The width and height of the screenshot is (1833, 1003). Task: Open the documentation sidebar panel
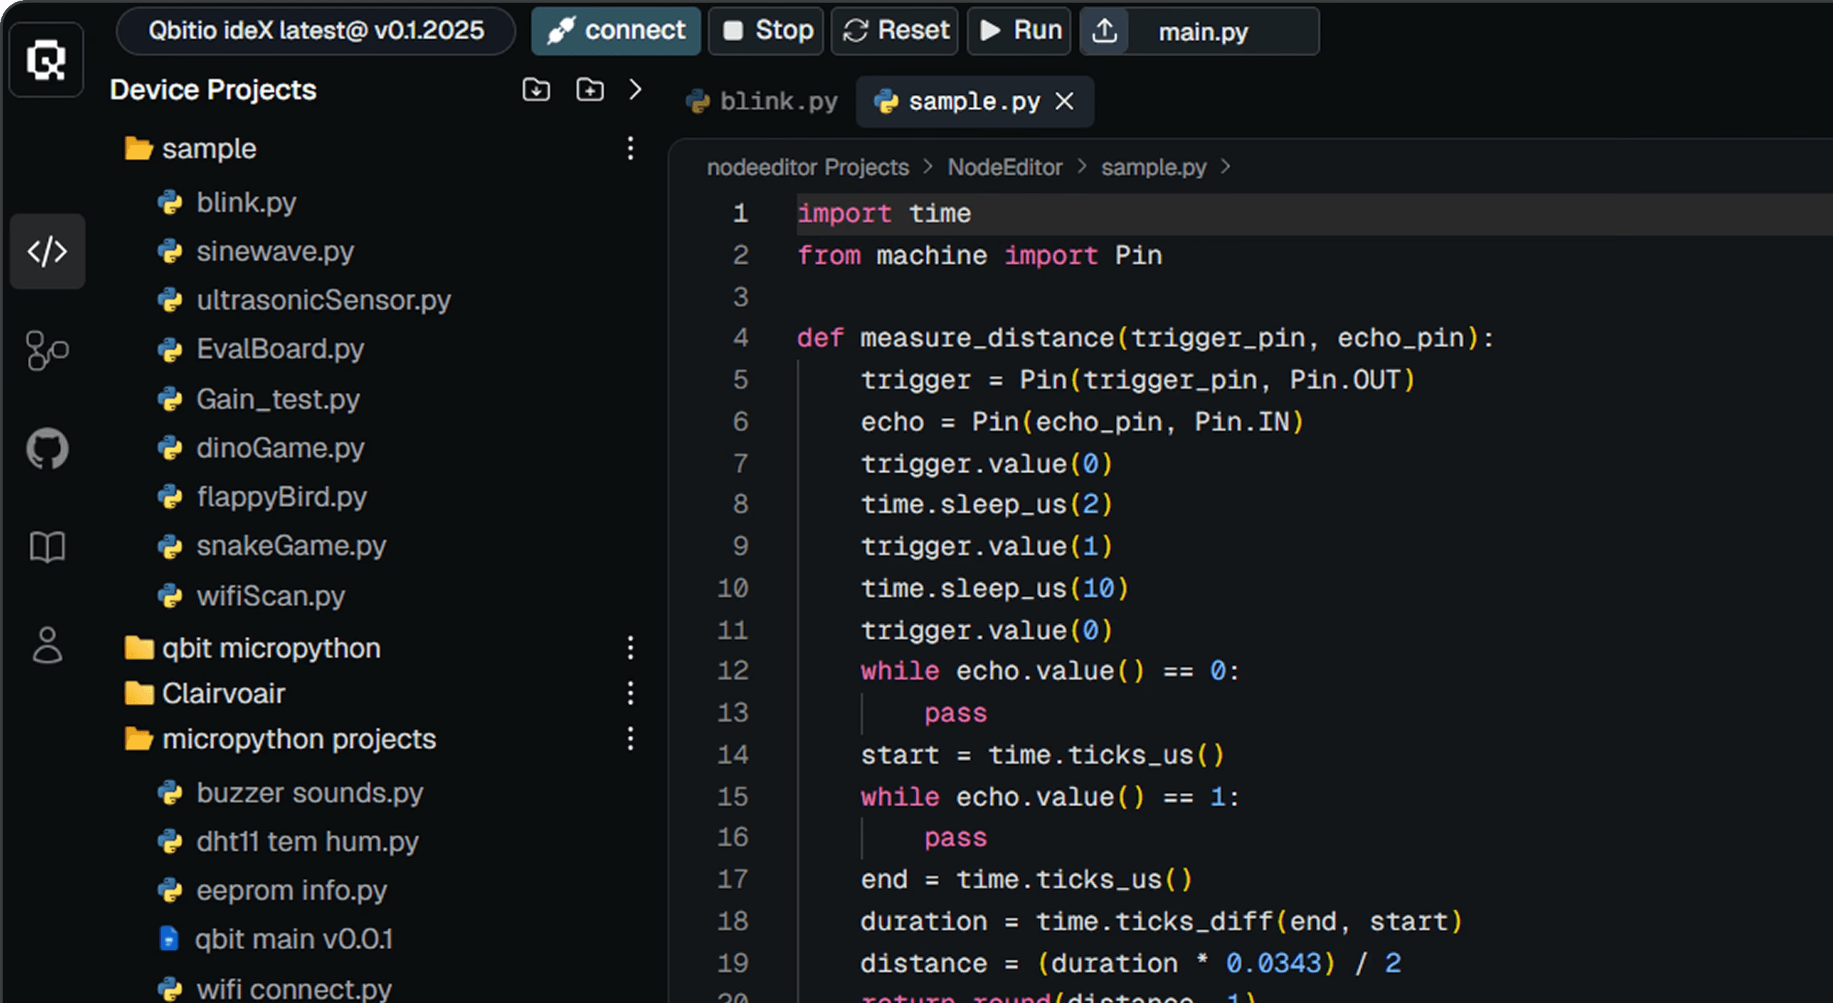(47, 545)
